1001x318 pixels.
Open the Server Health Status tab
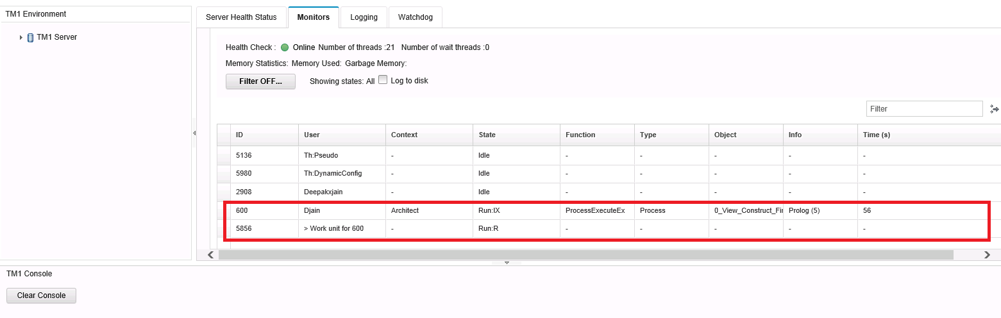coord(241,17)
